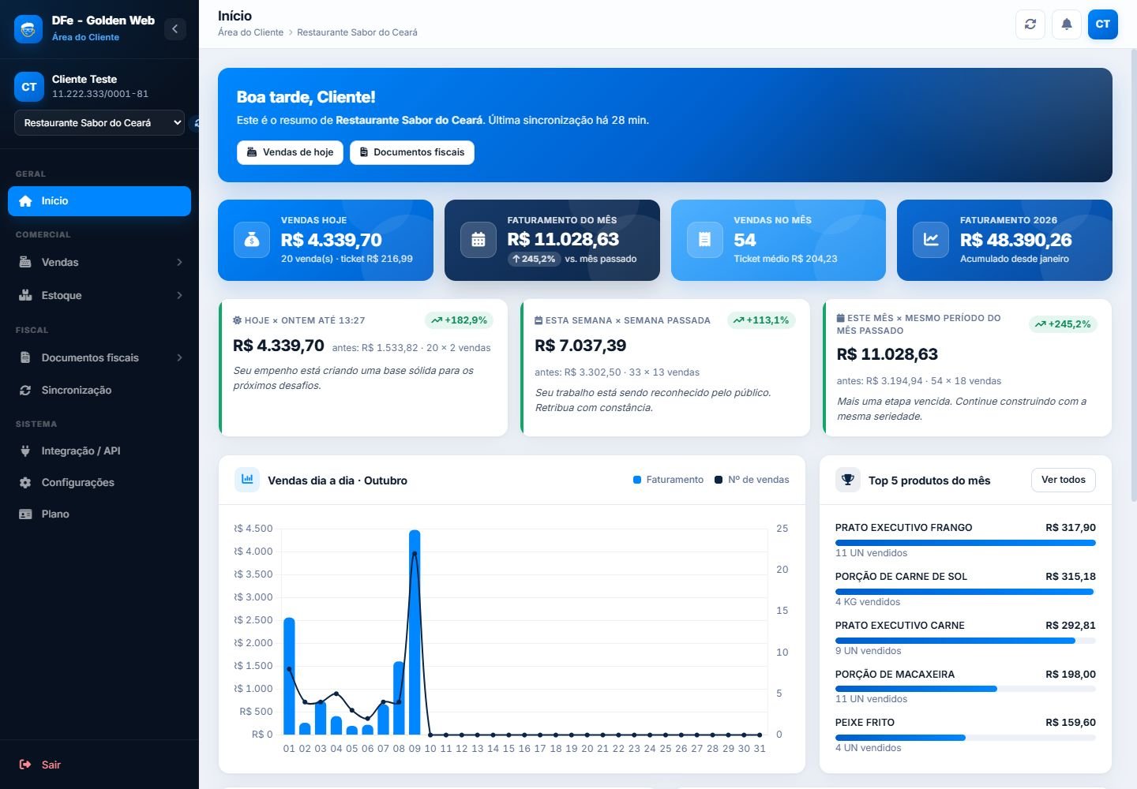Expand the Estoque submenu chevron
Image resolution: width=1137 pixels, height=789 pixels.
point(179,296)
